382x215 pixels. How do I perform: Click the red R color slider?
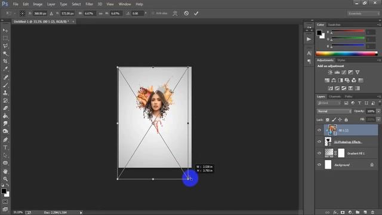(348, 31)
